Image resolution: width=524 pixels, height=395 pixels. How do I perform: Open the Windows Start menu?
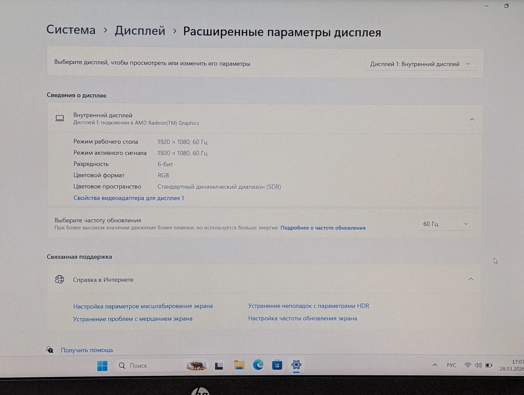pyautogui.click(x=102, y=366)
